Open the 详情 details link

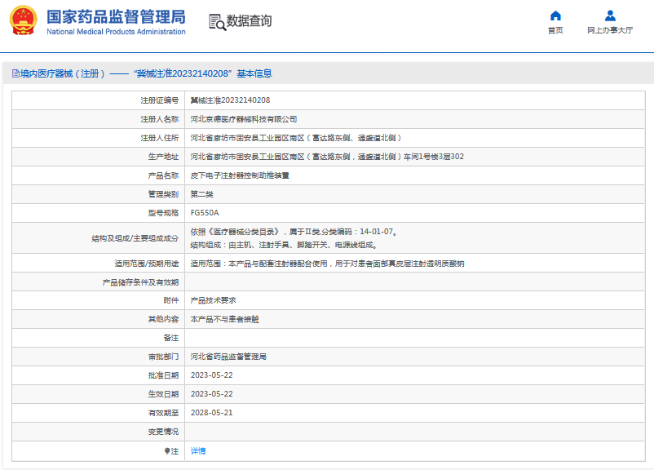point(197,450)
